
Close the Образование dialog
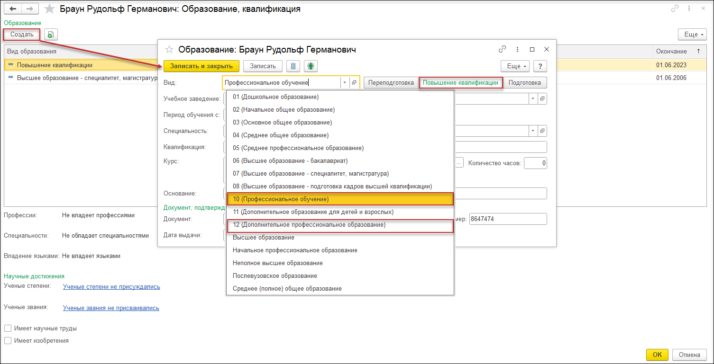point(546,49)
